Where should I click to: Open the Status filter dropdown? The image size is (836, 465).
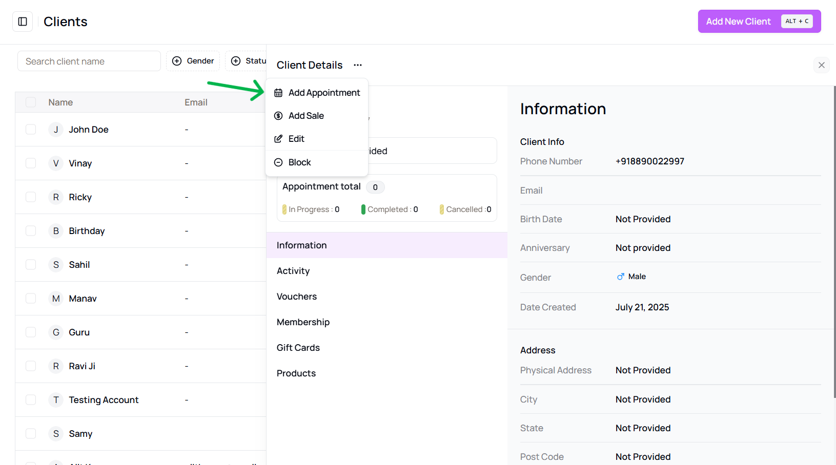click(x=246, y=61)
